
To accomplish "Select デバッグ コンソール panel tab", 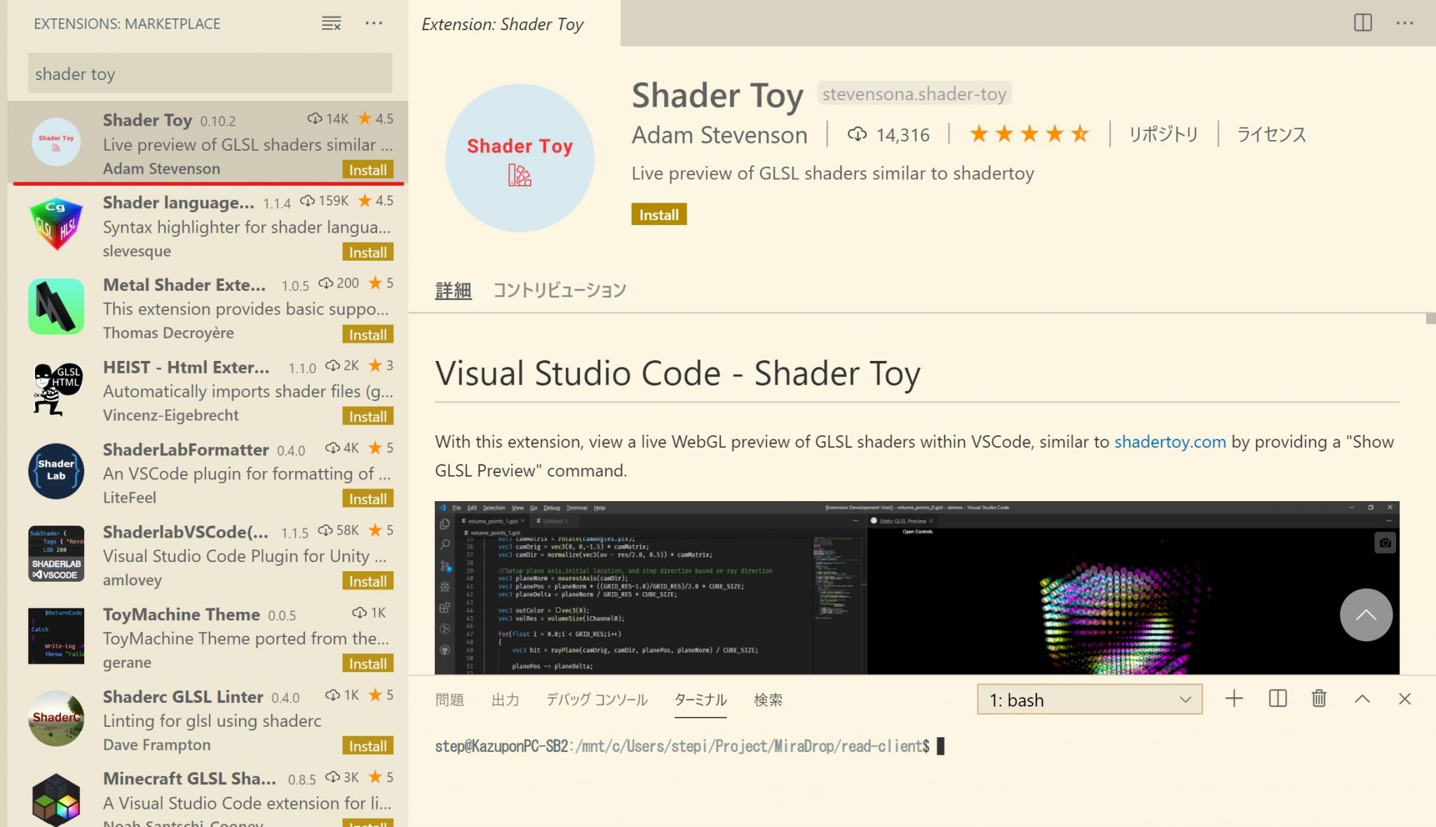I will [x=597, y=699].
